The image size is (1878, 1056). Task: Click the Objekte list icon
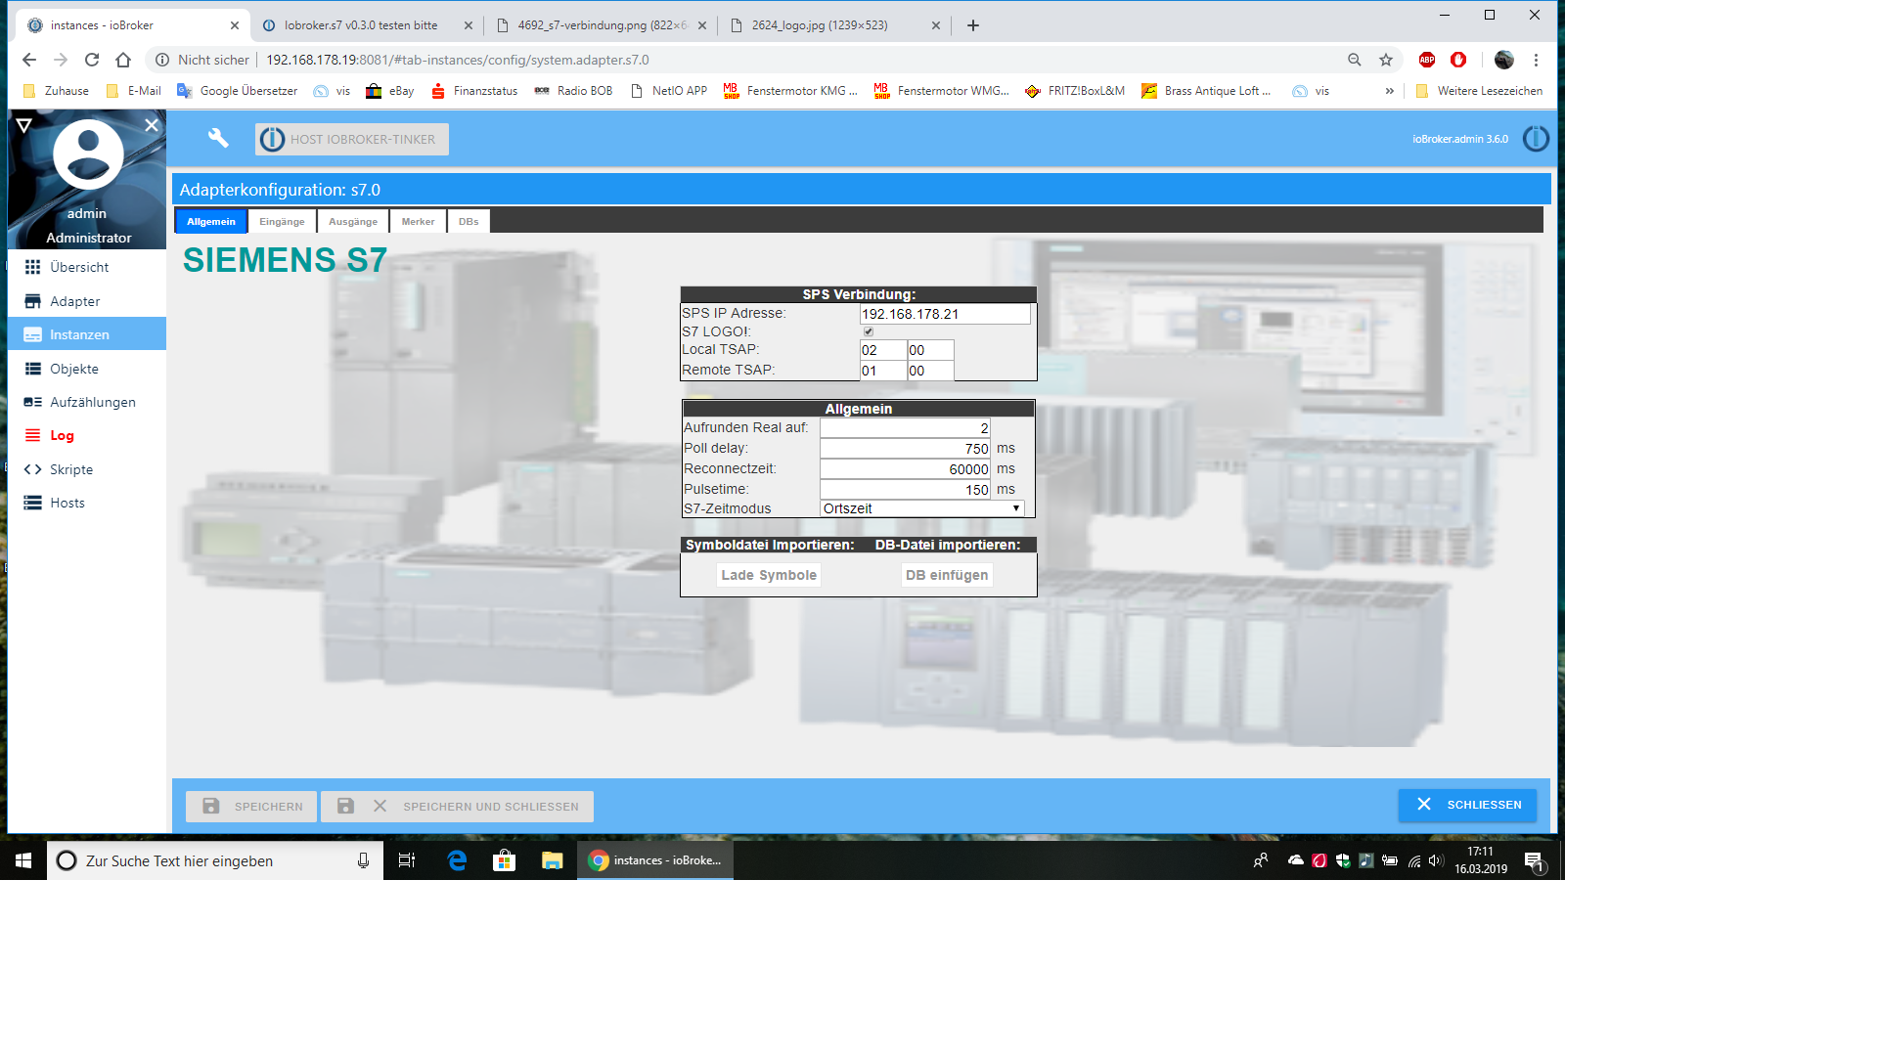coord(32,369)
